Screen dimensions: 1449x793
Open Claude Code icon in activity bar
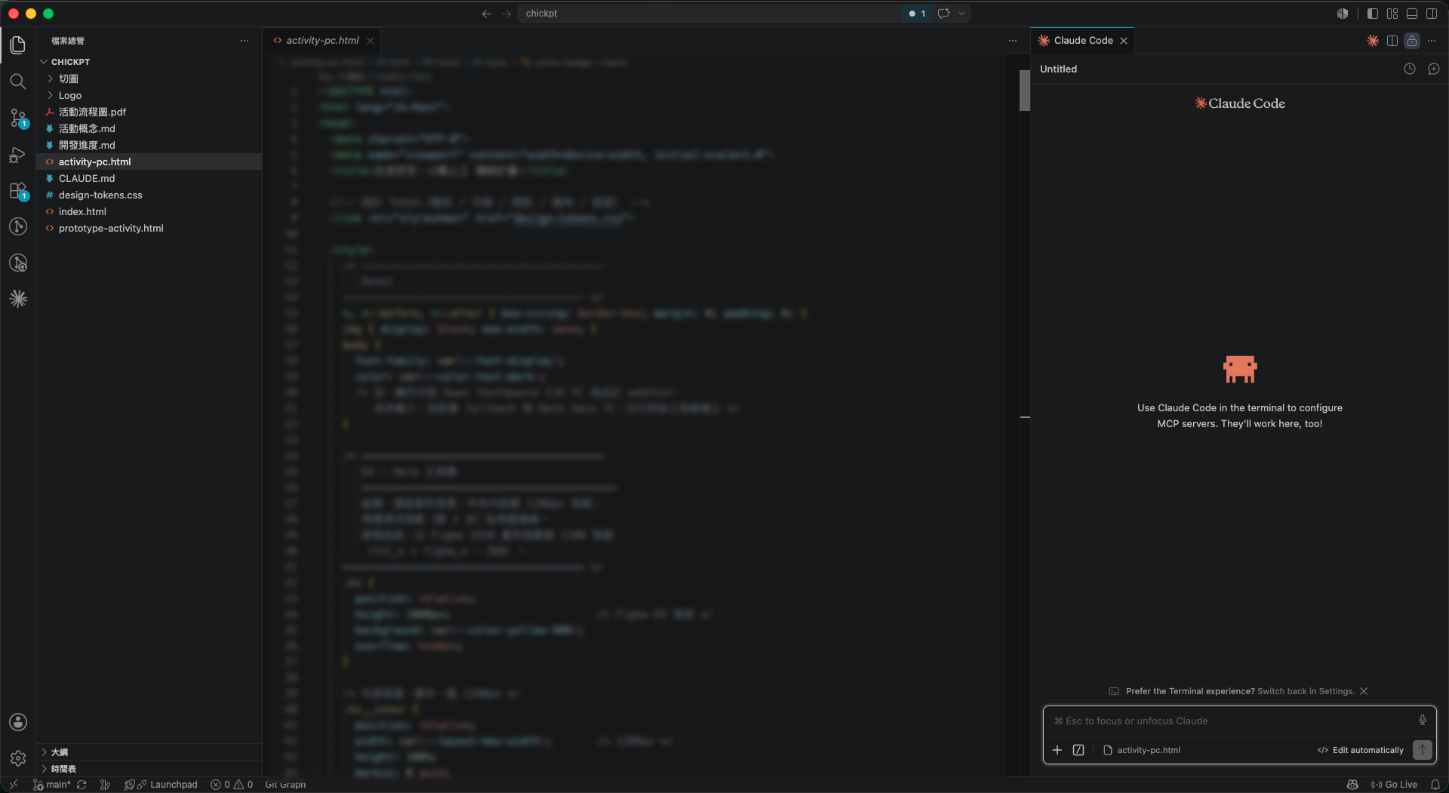(18, 299)
